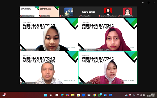Switch to the Zoom taskbar icon
The image size is (157, 98).
(x=84, y=95)
